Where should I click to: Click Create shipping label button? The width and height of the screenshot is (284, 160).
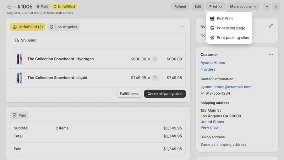pos(165,94)
